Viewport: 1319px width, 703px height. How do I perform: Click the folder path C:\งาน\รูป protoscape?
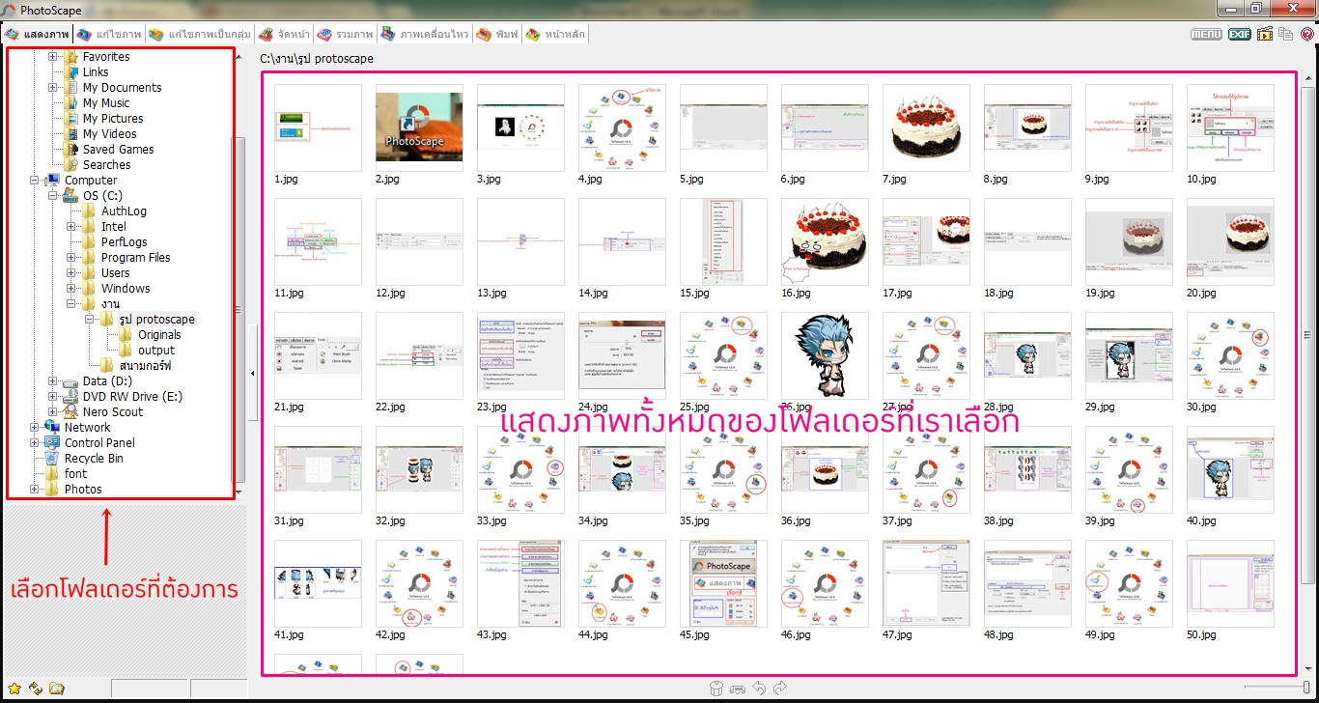317,59
